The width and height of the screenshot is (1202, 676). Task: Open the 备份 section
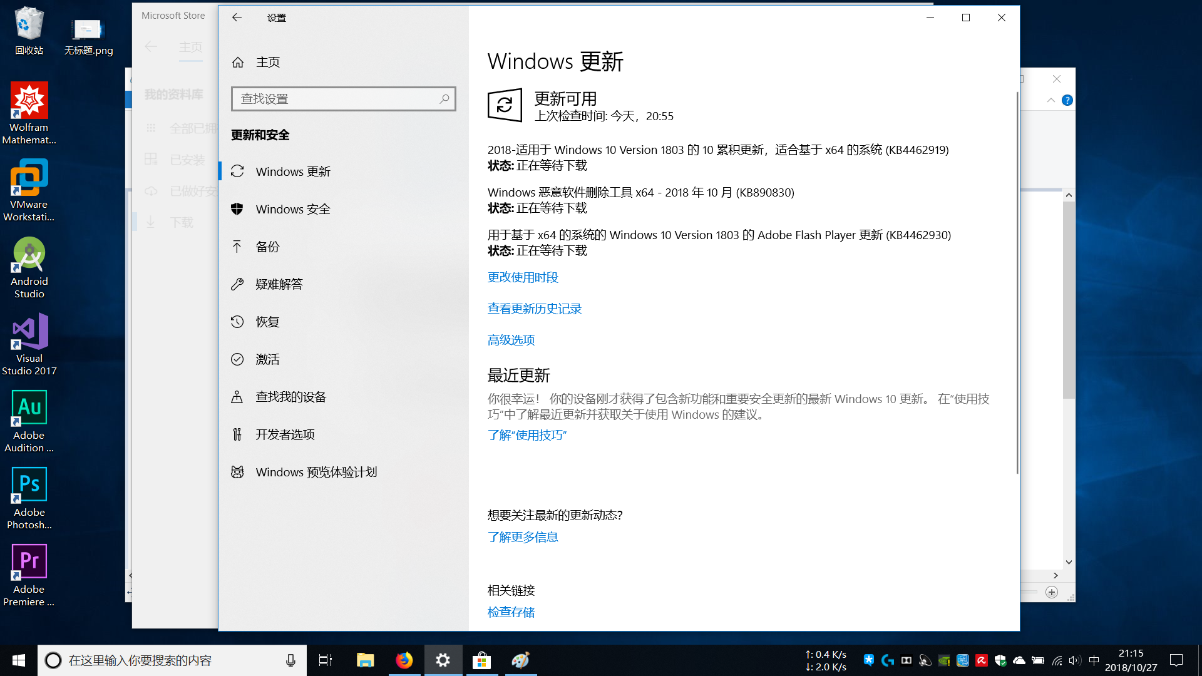tap(344, 247)
